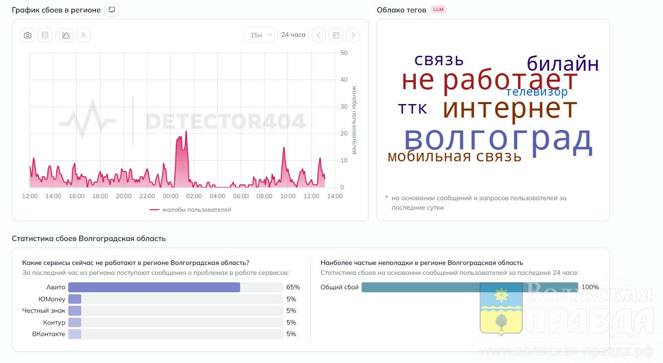Select the 'ВКонтакте' service row label
The image size is (663, 363).
(49, 334)
